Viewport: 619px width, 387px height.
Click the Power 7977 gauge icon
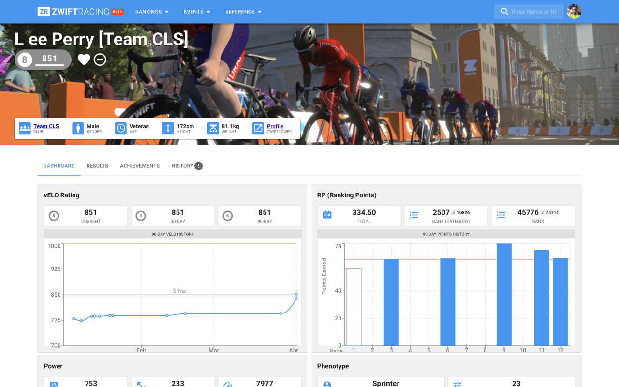click(x=228, y=384)
